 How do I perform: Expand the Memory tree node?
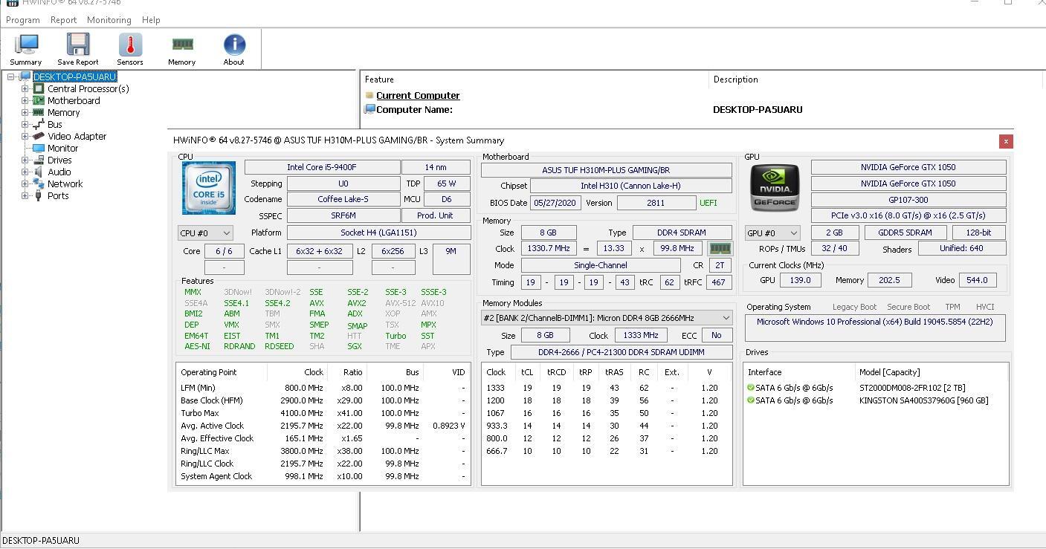pyautogui.click(x=25, y=112)
